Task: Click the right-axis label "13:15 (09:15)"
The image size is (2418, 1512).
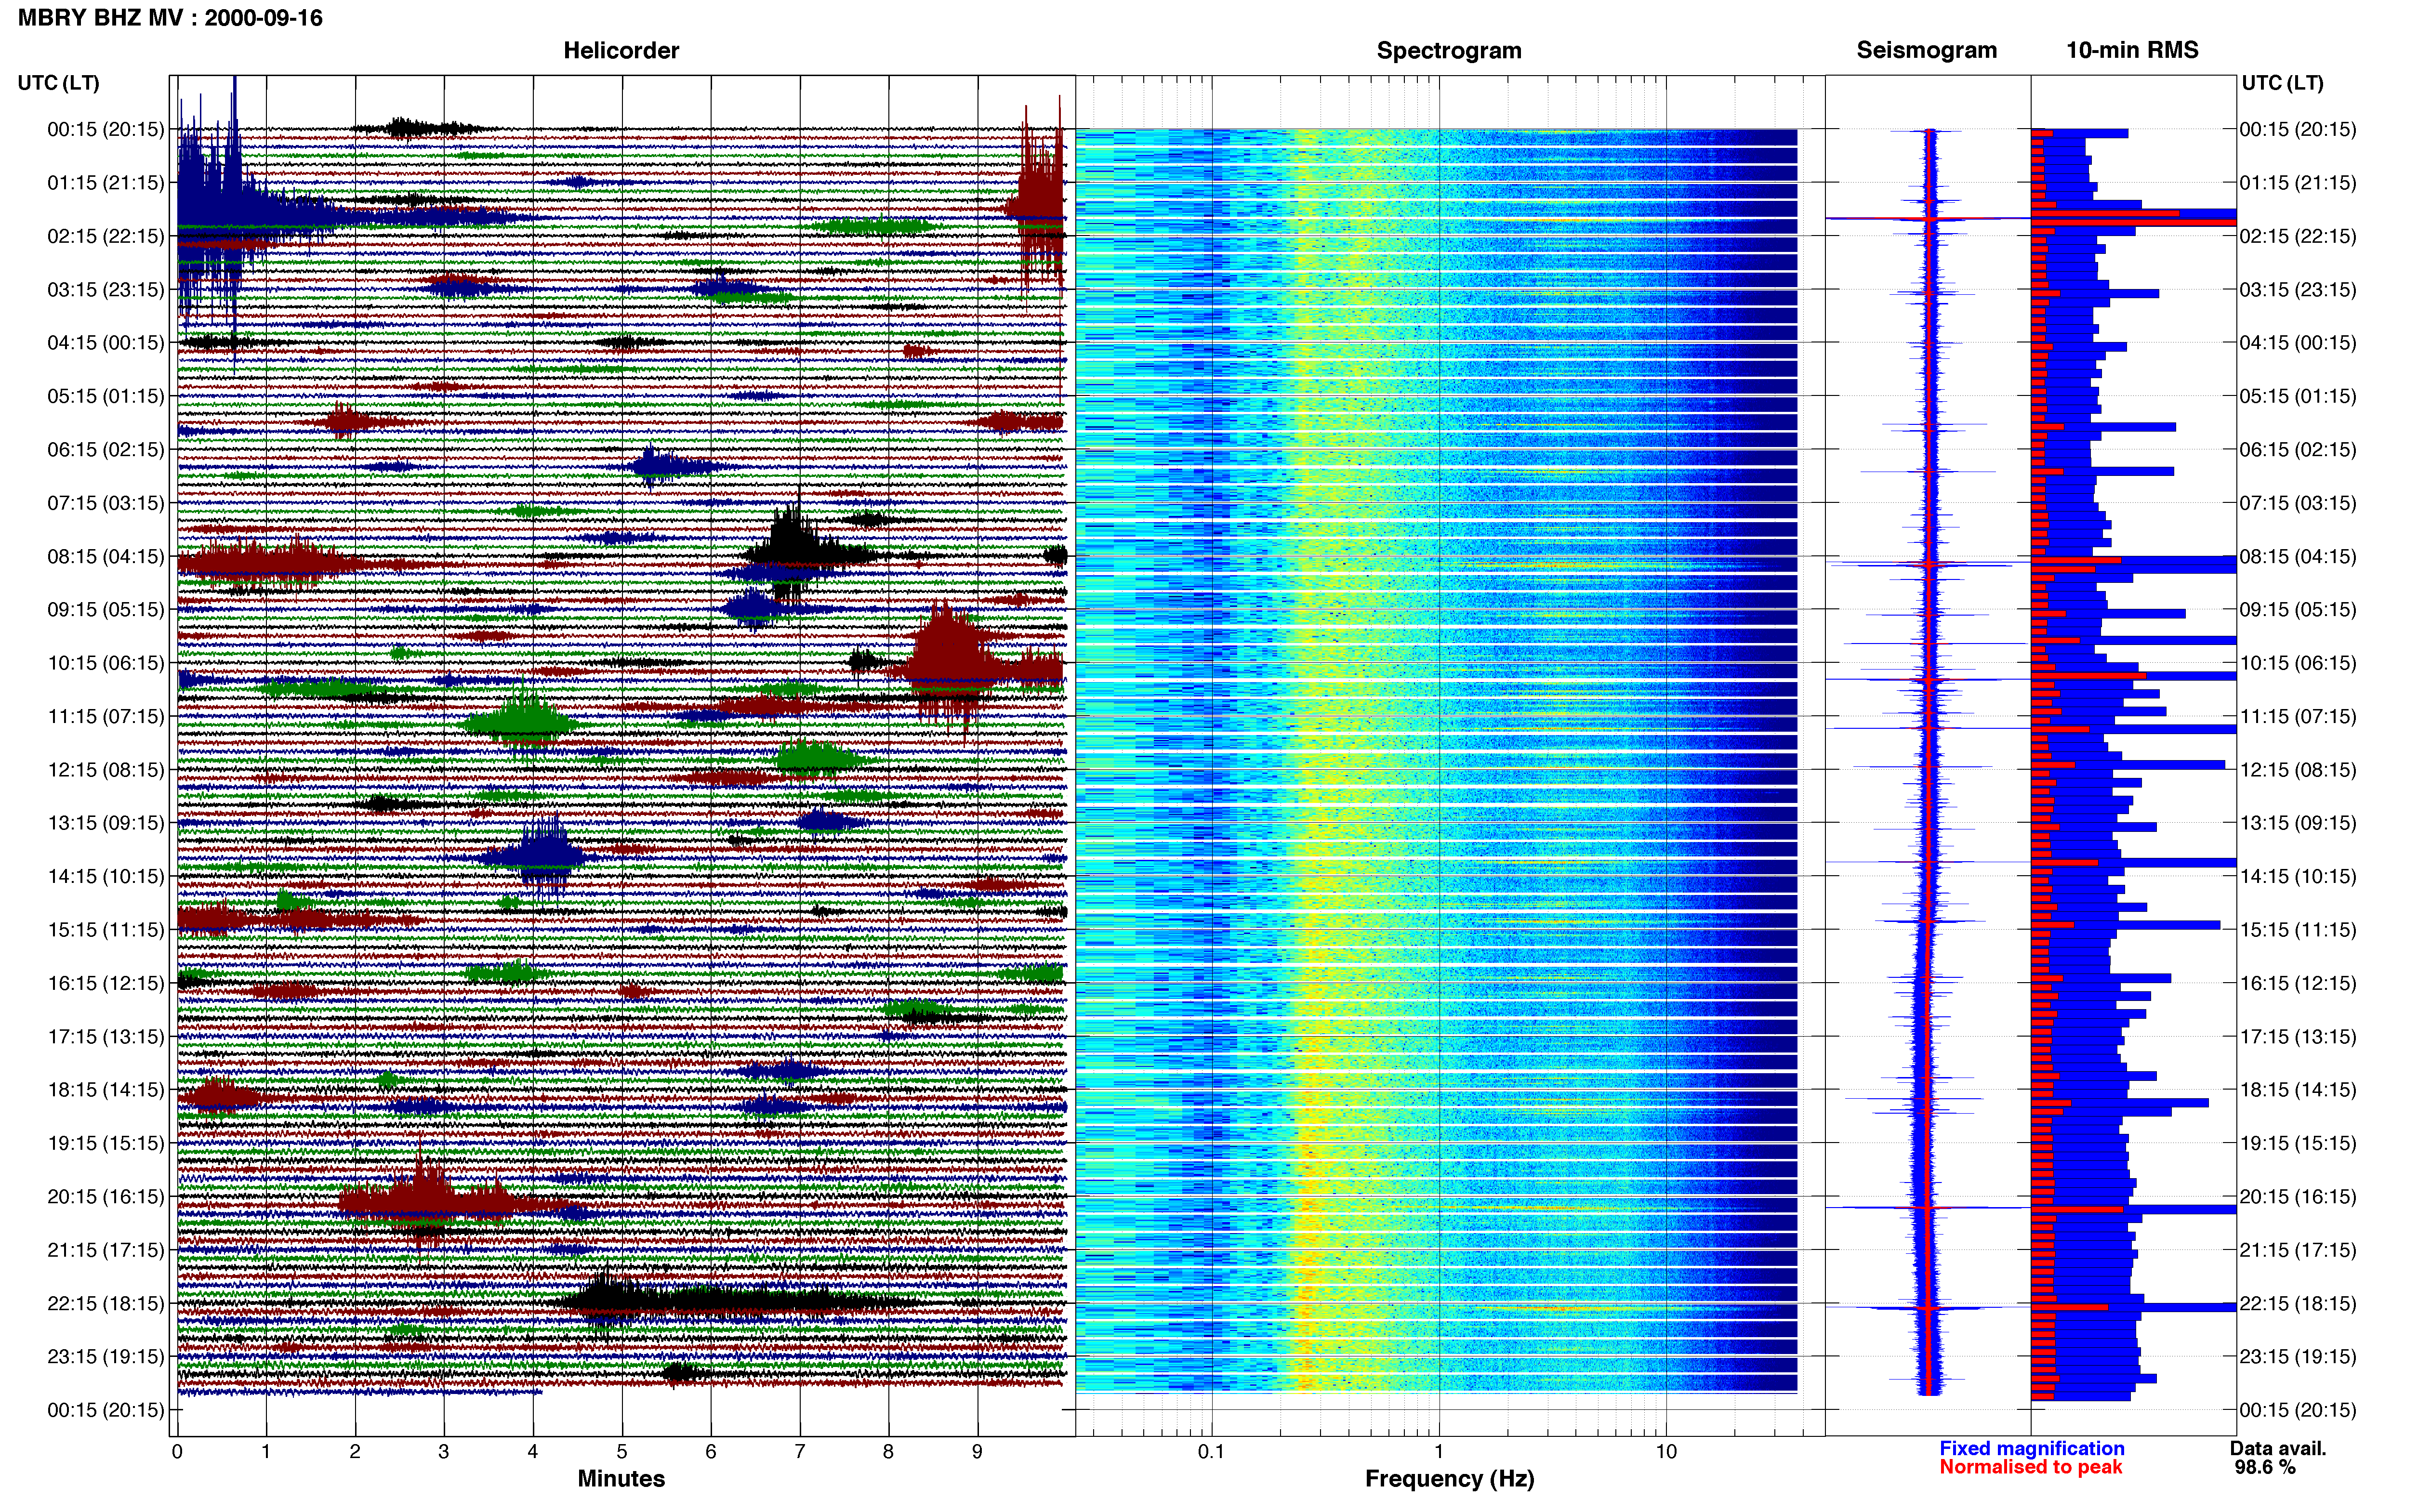Action: coord(2298,823)
